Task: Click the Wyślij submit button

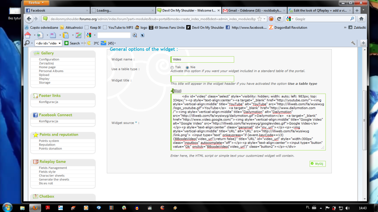Action: (x=317, y=164)
